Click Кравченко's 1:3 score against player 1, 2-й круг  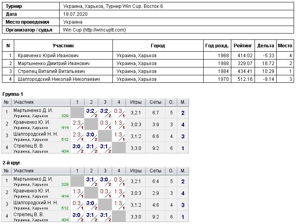click(77, 192)
